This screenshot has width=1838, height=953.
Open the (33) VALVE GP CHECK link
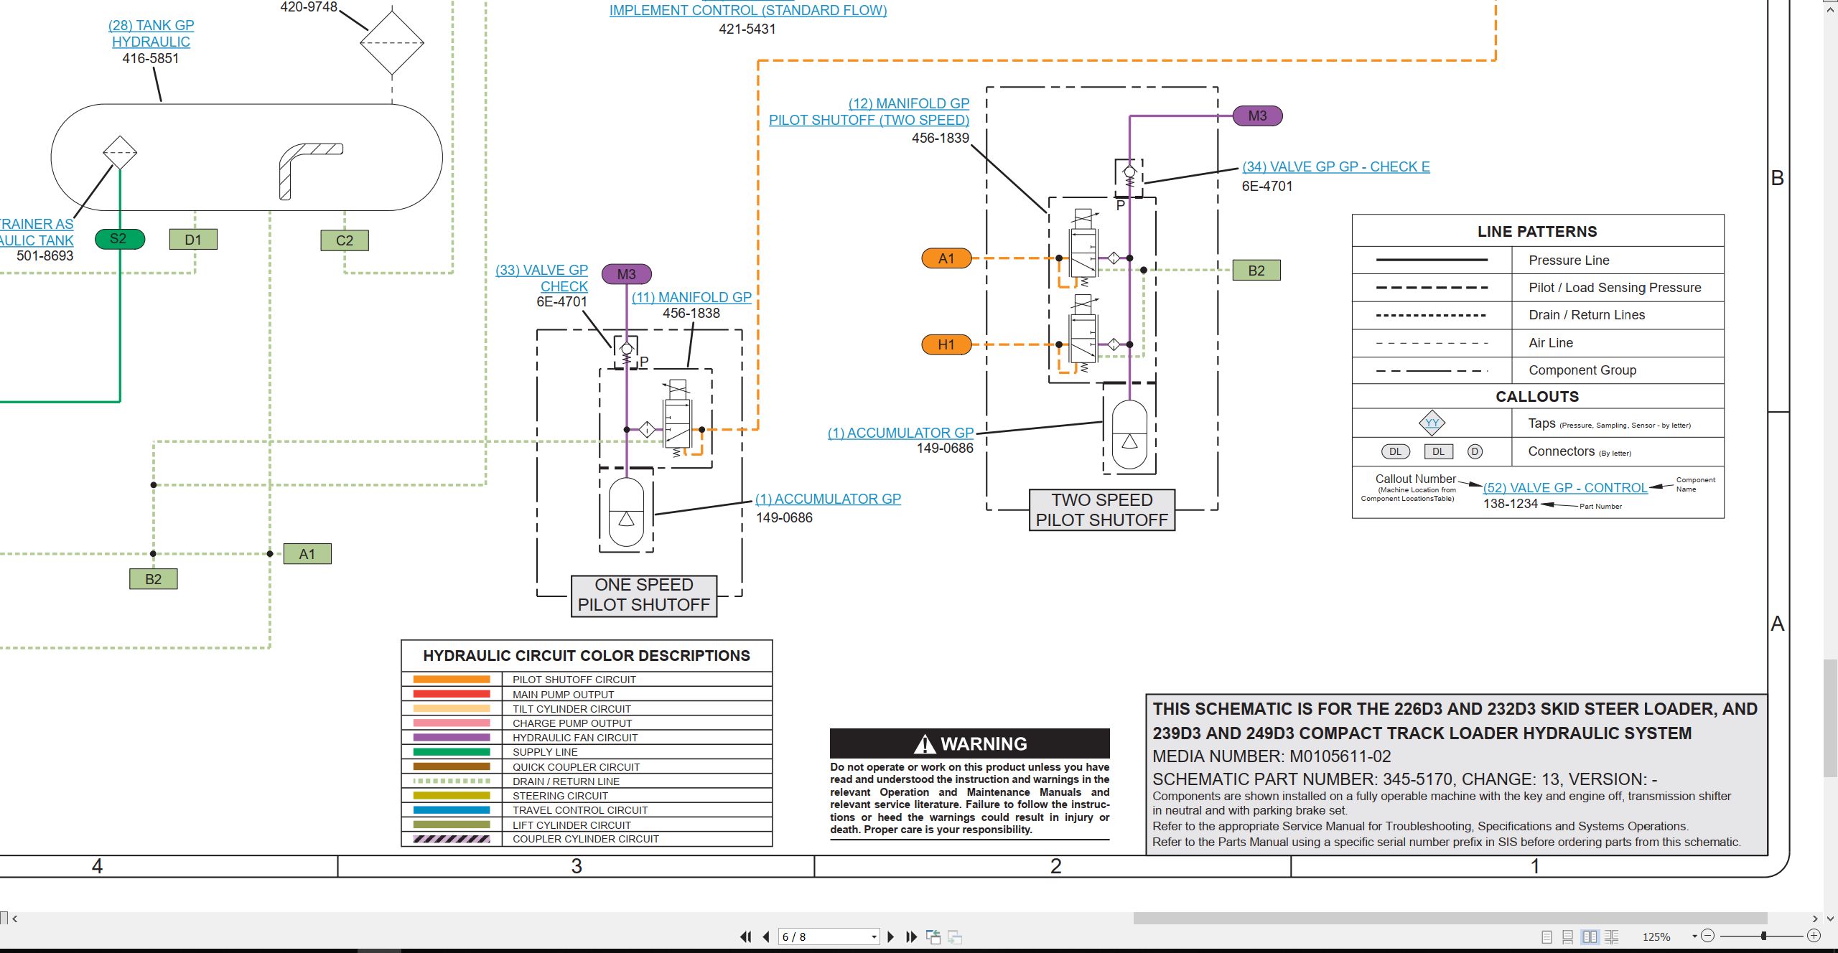point(542,278)
